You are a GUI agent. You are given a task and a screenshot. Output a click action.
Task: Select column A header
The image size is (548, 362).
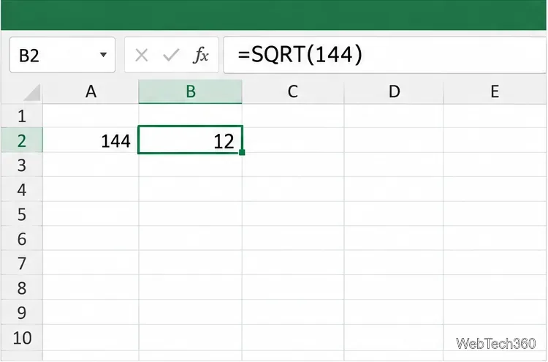(x=91, y=91)
